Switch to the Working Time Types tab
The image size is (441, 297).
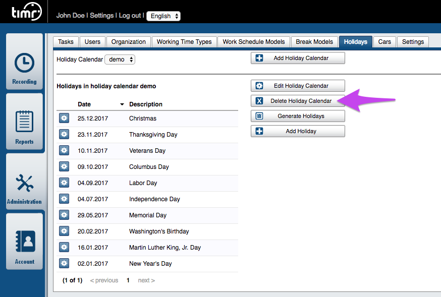click(x=184, y=42)
